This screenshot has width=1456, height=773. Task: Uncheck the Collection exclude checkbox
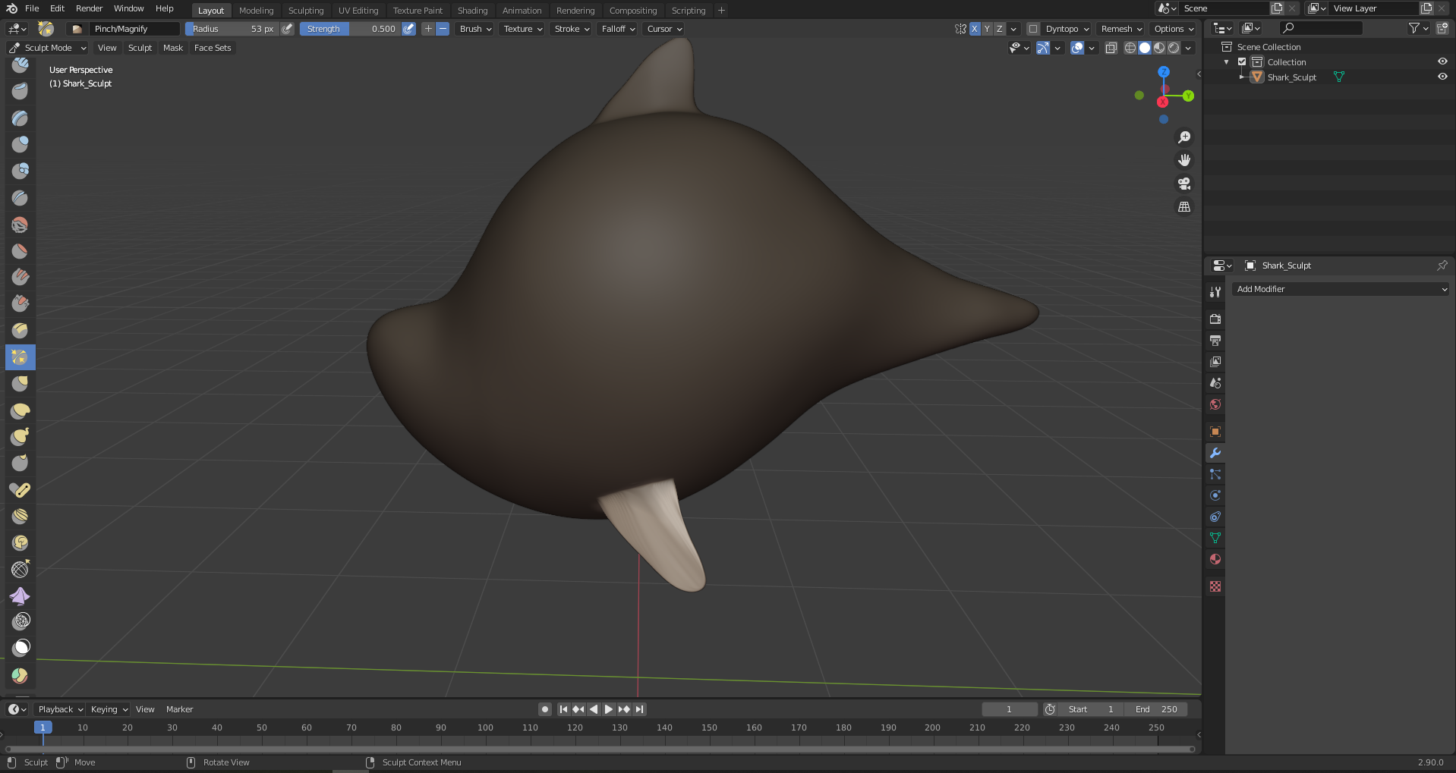[x=1242, y=62]
